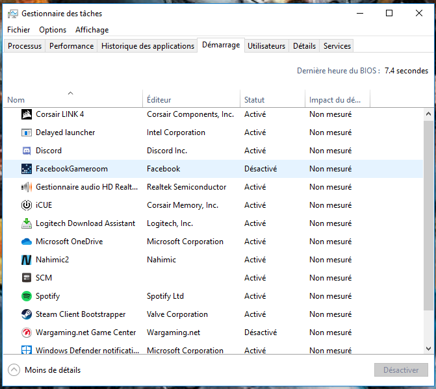Click the scrollbar up arrow
The width and height of the screenshot is (436, 389).
pos(428,114)
